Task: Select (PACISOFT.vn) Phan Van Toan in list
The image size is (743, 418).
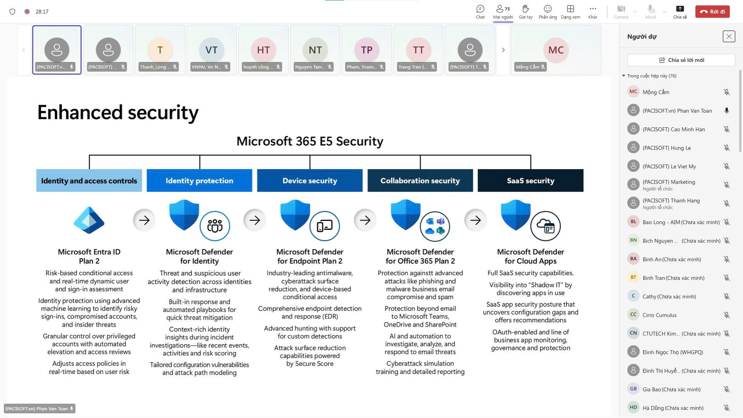Action: click(679, 111)
